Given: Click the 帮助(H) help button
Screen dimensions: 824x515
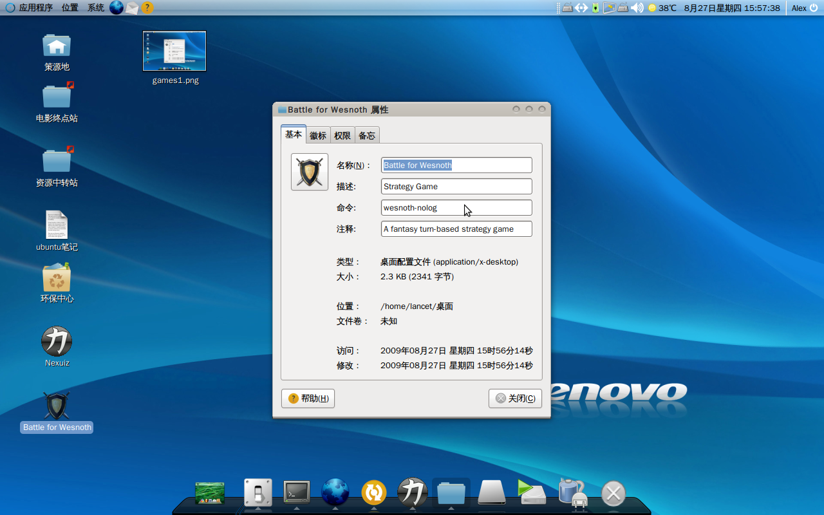Looking at the screenshot, I should 308,398.
